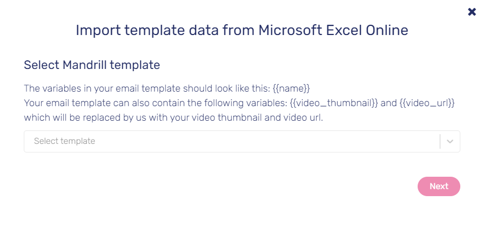Click the word 'Mandrill' in subheading
The image size is (483, 229).
coord(86,65)
